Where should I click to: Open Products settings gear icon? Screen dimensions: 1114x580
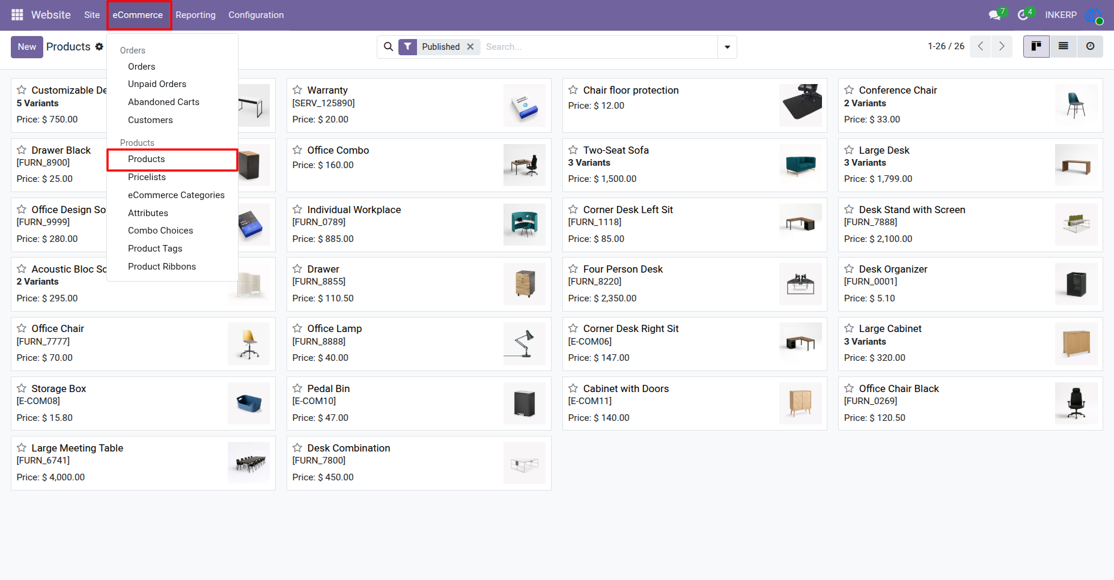click(x=99, y=47)
